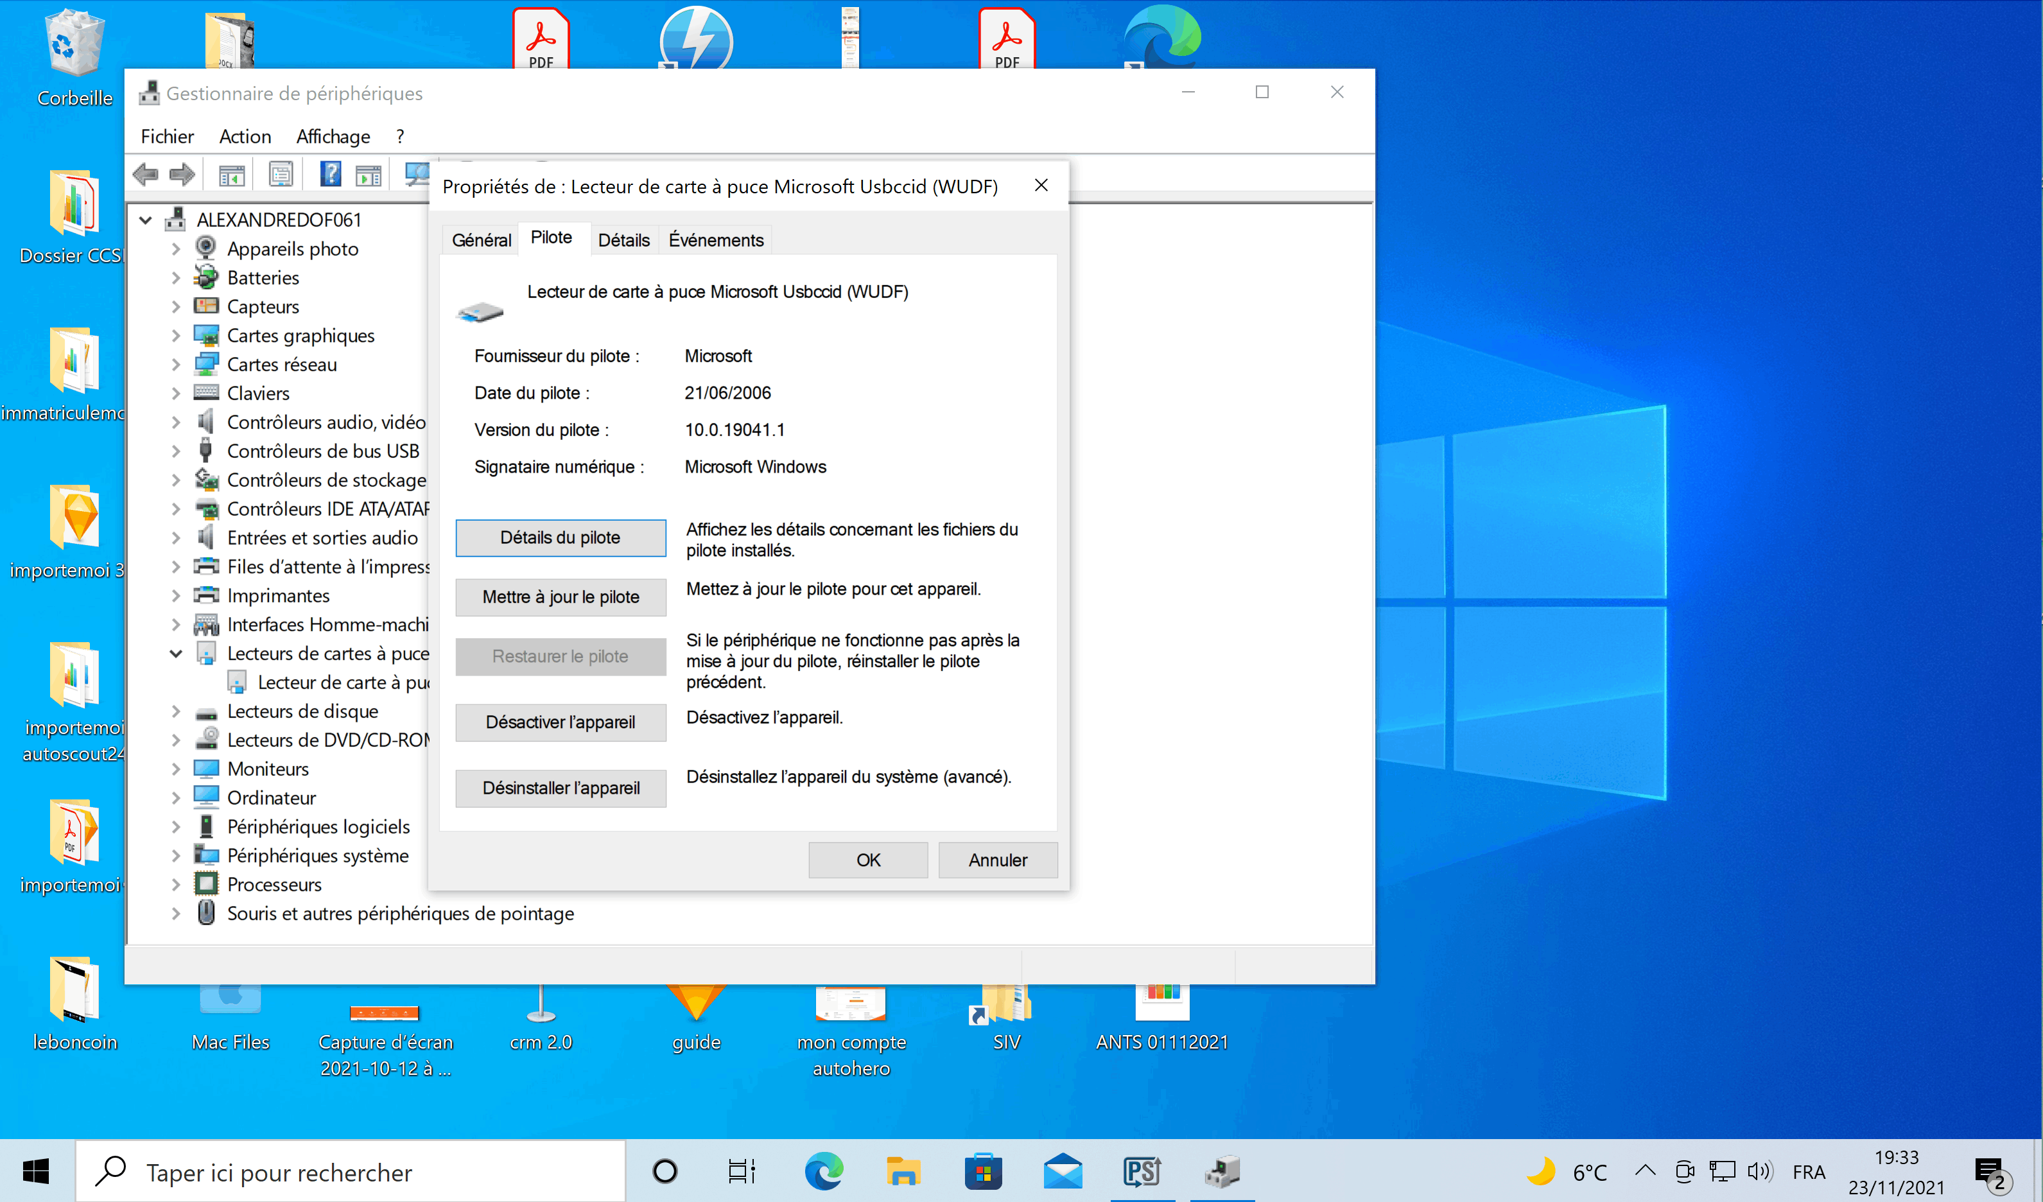Click the scan for hardware changes monitor icon
The image size is (2043, 1202).
[x=417, y=174]
